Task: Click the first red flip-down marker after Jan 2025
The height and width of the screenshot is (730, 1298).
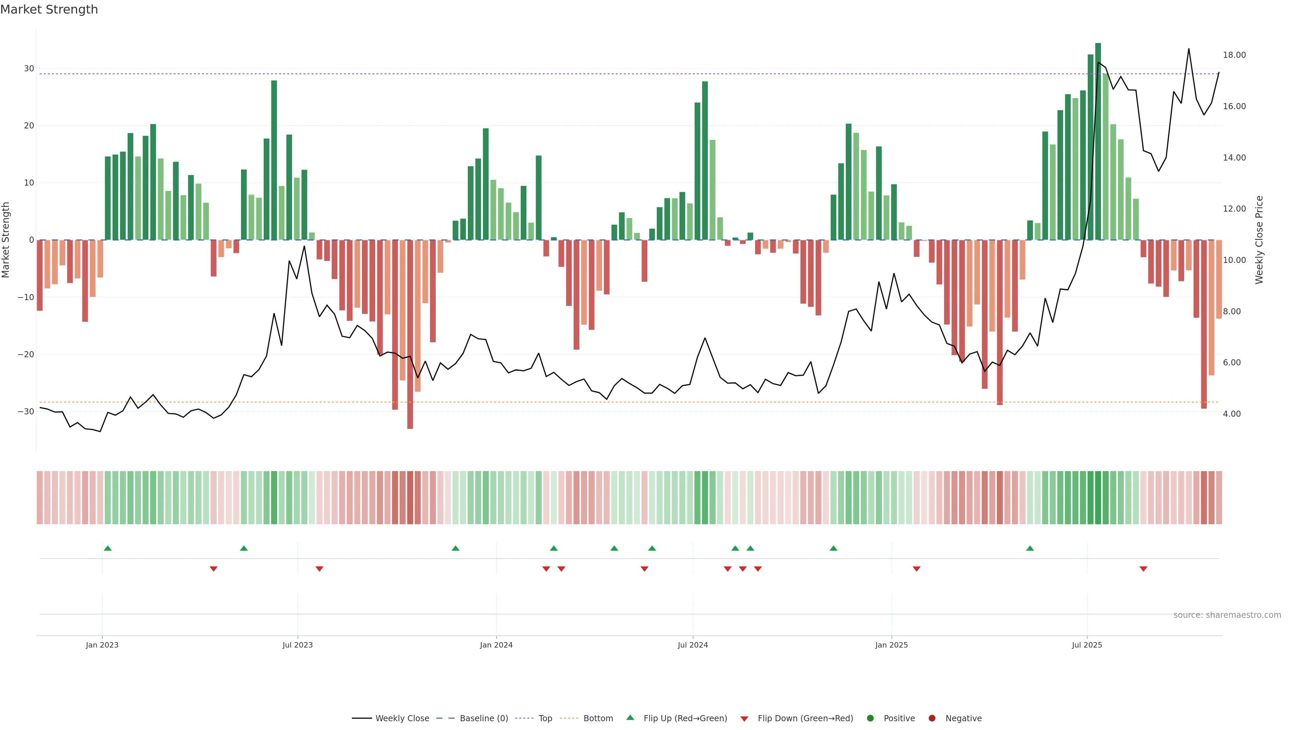Action: pos(917,569)
